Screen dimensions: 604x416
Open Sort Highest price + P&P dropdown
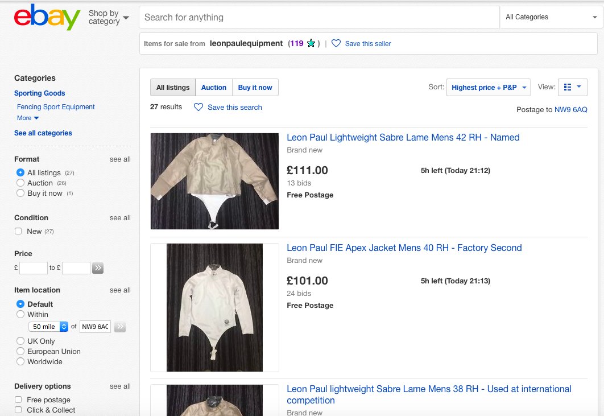[x=489, y=87]
